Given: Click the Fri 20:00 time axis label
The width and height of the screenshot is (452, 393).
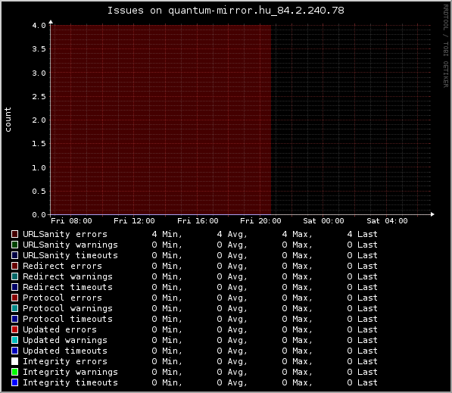Looking at the screenshot, I should click(x=260, y=221).
